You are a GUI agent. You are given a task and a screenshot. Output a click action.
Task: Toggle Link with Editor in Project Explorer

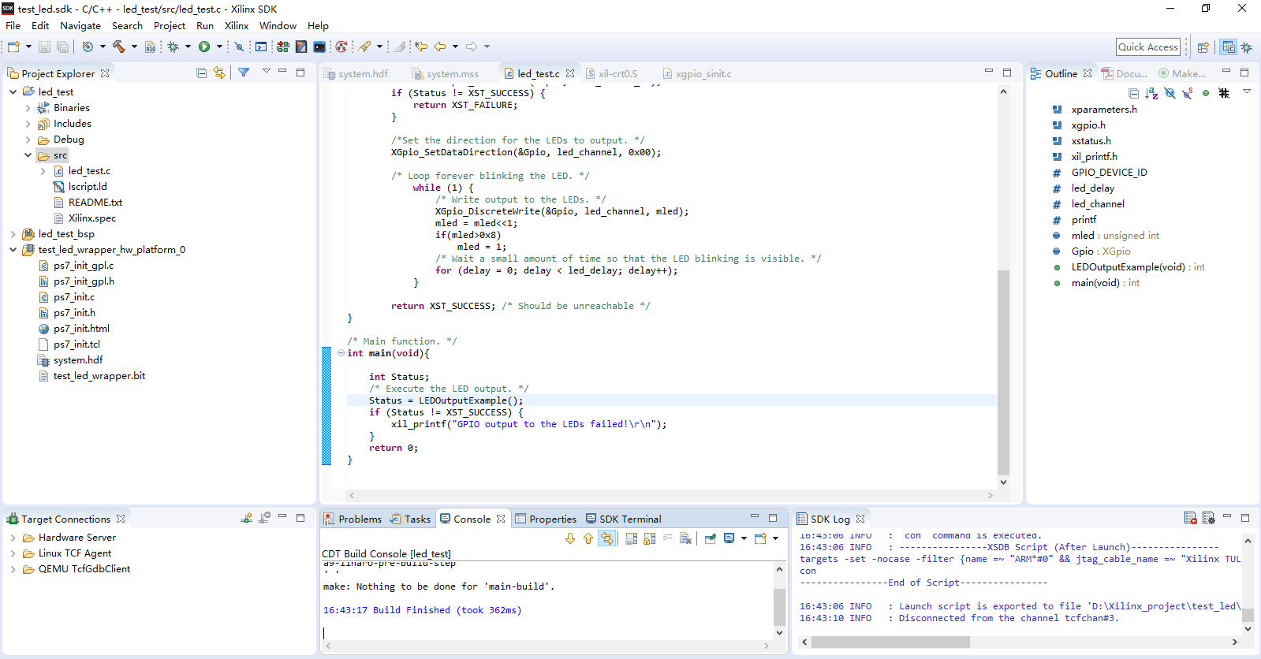click(219, 73)
